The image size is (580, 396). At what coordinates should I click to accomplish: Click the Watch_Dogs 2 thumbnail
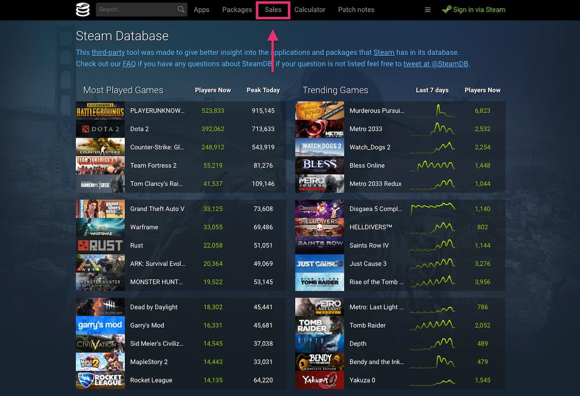(319, 147)
